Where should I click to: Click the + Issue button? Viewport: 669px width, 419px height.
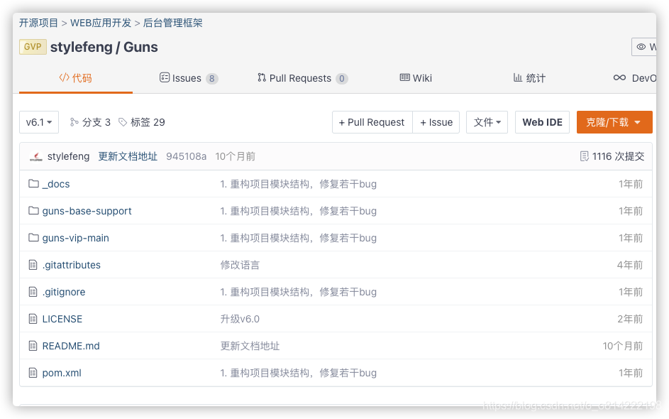pos(436,122)
